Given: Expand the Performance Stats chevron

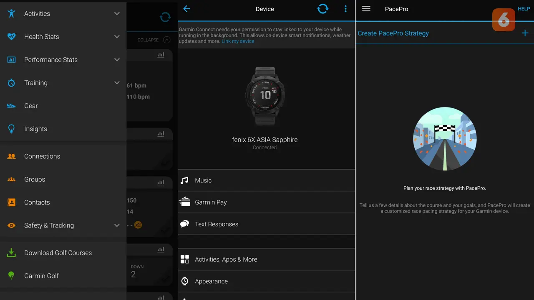Looking at the screenshot, I should 117,60.
